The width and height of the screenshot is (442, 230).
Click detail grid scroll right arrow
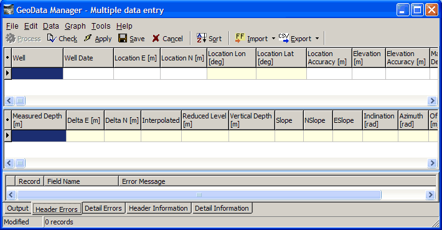432,163
